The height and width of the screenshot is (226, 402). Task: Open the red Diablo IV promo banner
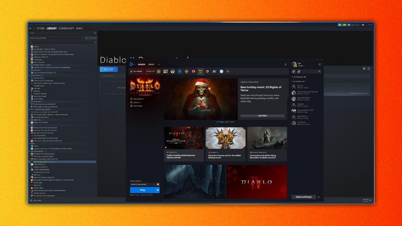tap(257, 182)
